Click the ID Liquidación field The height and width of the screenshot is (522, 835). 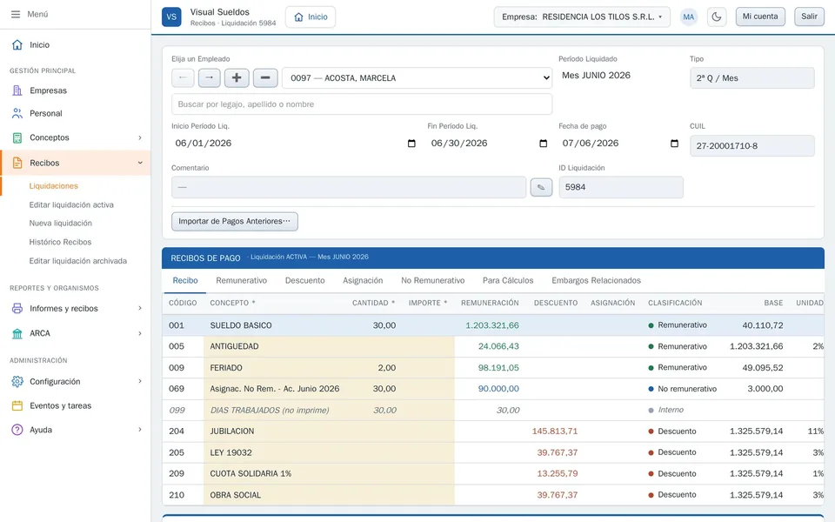(x=621, y=188)
